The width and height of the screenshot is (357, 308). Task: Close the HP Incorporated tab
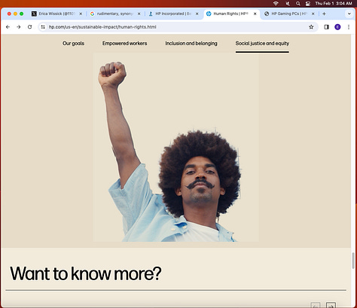point(197,14)
